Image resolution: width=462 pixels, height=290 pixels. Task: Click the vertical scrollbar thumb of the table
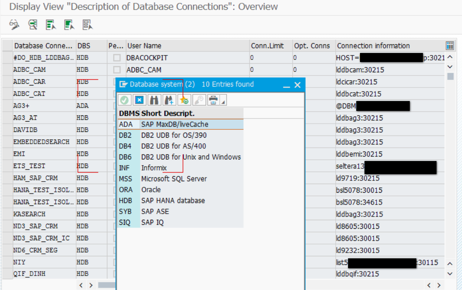point(450,76)
